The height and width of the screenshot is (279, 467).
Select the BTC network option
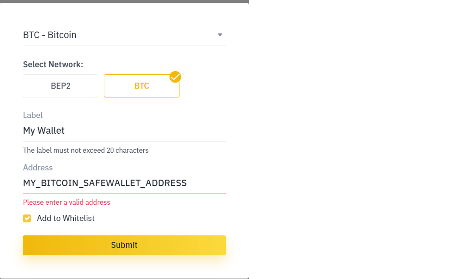[141, 86]
